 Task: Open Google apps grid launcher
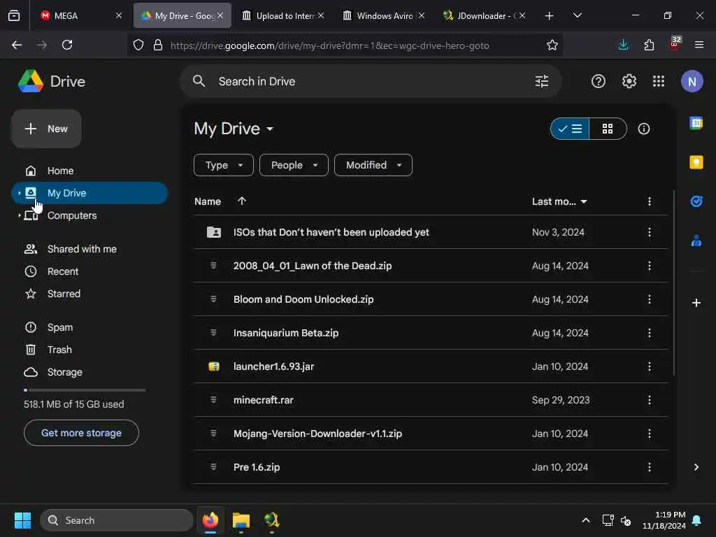coord(659,81)
